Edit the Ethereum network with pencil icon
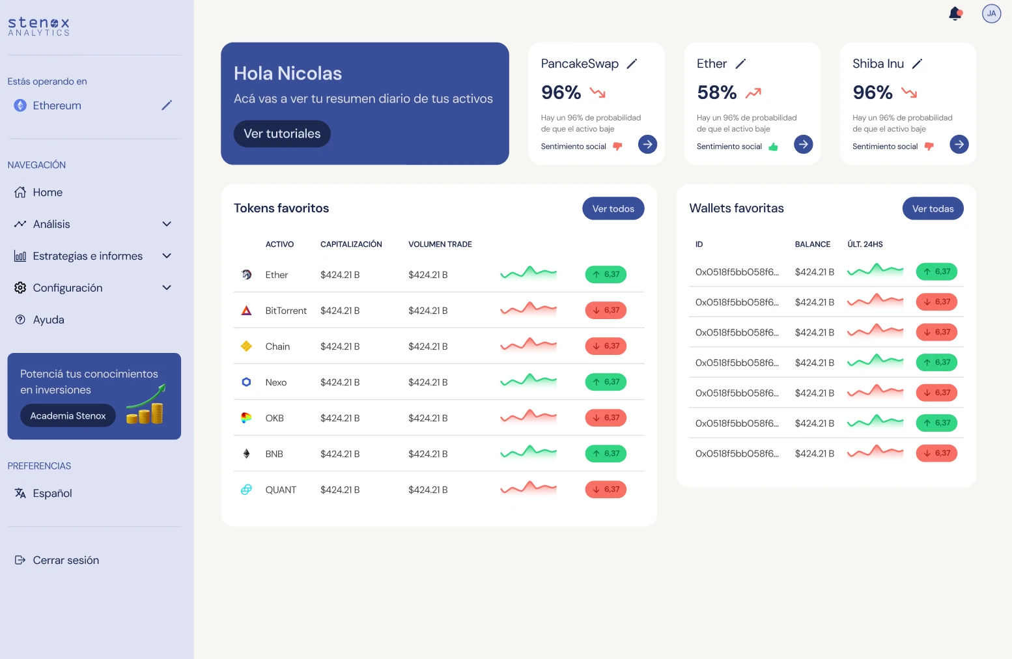The image size is (1012, 659). [x=167, y=105]
